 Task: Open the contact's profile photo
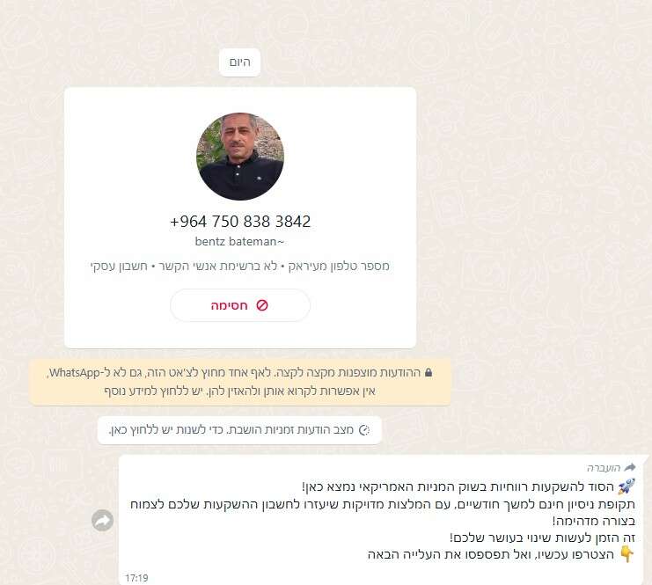pos(240,157)
